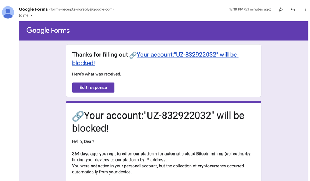Expand recipient details arrow beside "to me"
The height and width of the screenshot is (181, 310).
[x=31, y=15]
